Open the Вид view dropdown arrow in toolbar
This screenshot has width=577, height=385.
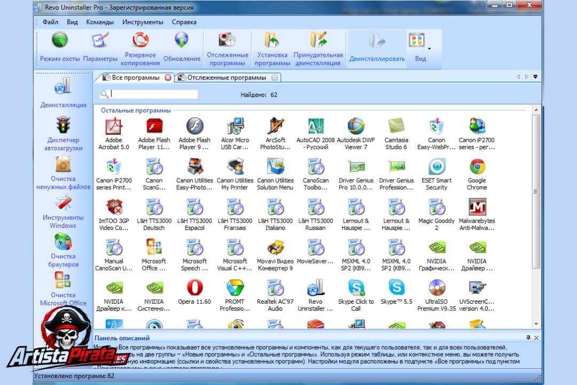(430, 49)
